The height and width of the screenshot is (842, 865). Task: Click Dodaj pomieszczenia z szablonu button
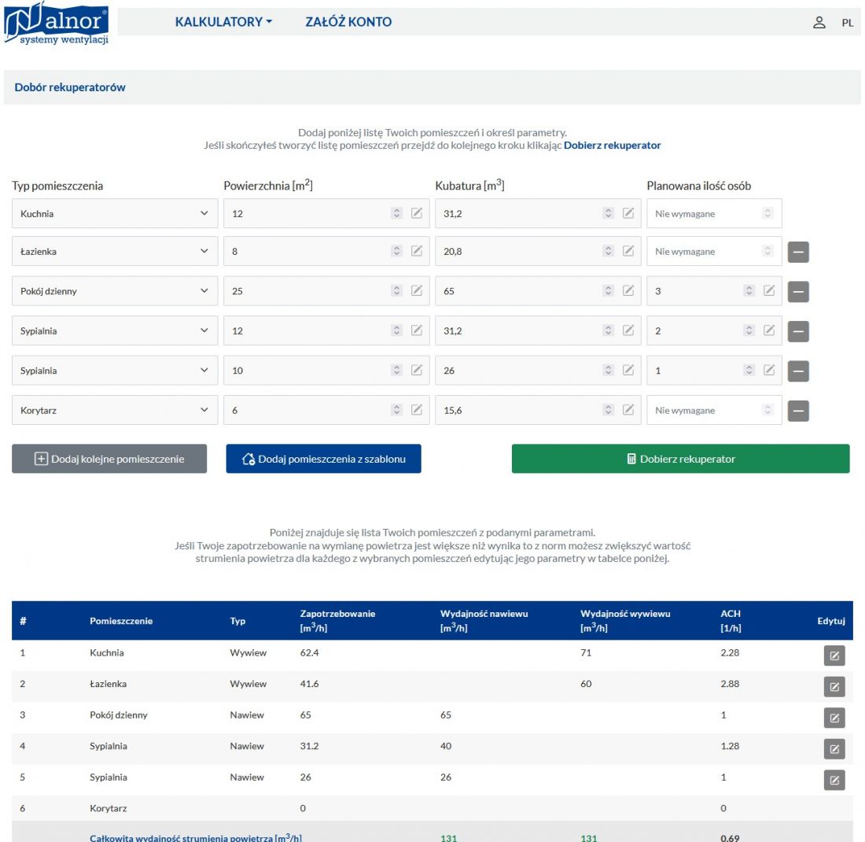point(323,459)
